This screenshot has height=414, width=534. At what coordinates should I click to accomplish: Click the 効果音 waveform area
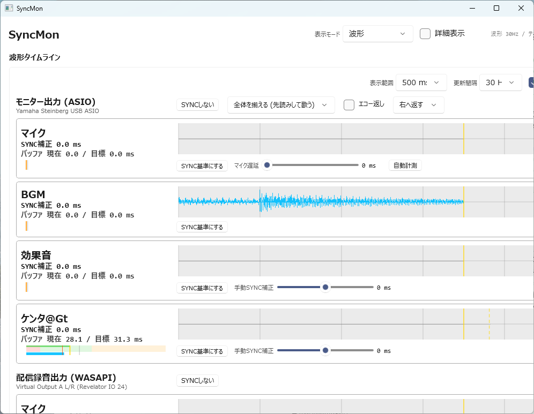356,261
